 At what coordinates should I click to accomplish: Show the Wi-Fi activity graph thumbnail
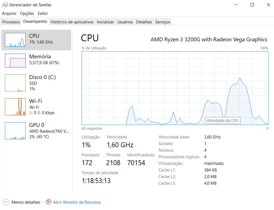(15, 107)
